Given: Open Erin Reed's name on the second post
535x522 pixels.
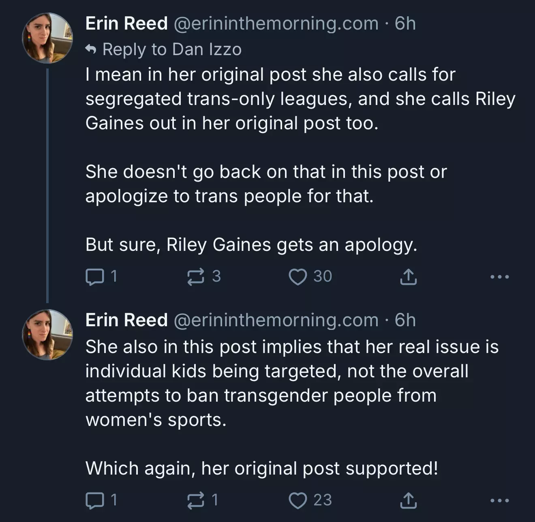Looking at the screenshot, I should pyautogui.click(x=126, y=320).
